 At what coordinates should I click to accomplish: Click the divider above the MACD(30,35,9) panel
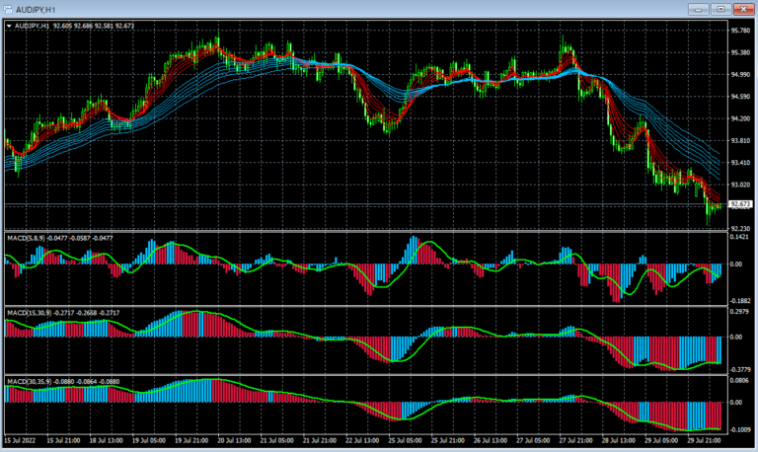[363, 374]
